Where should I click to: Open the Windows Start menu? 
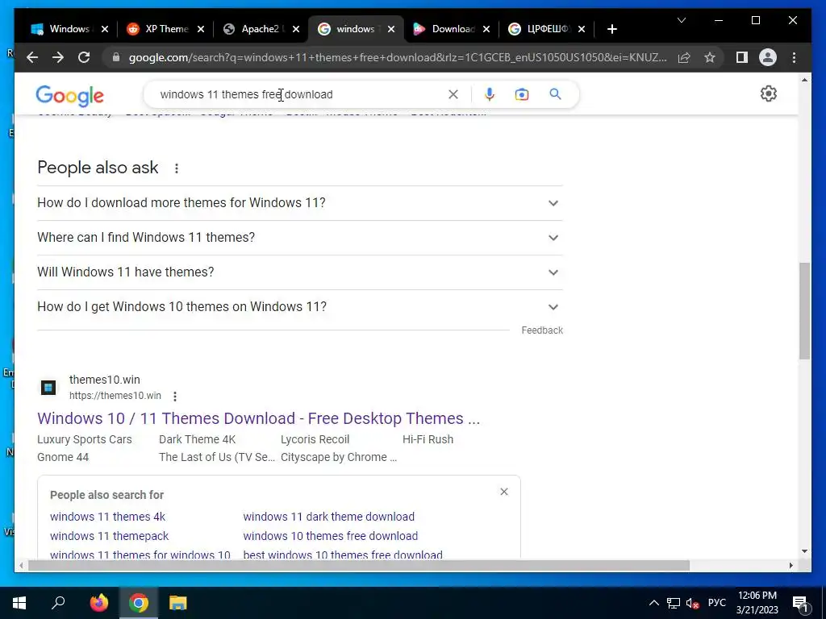19,603
